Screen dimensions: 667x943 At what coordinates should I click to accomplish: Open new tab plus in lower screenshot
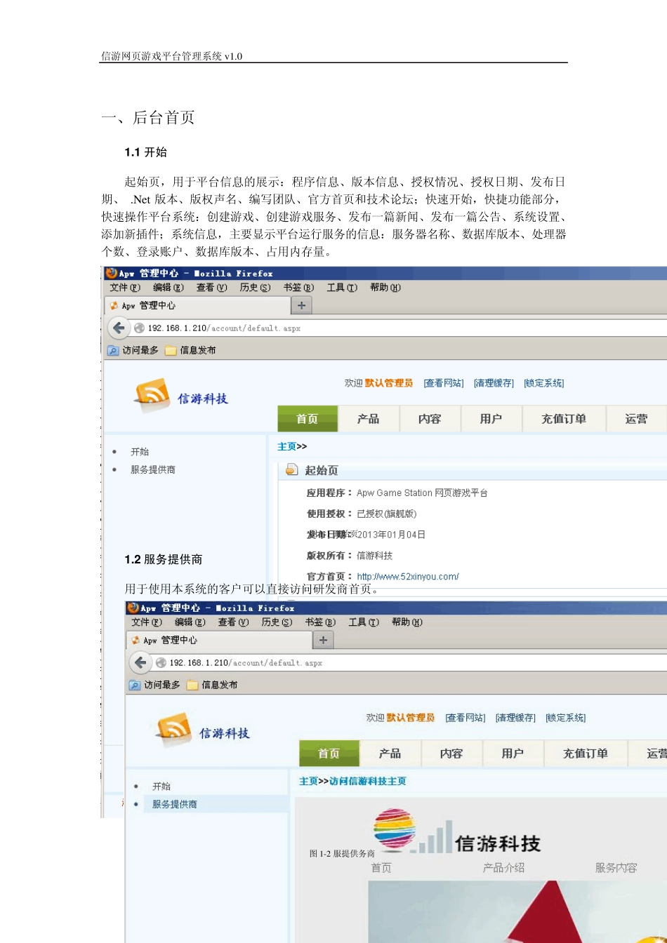tap(323, 640)
